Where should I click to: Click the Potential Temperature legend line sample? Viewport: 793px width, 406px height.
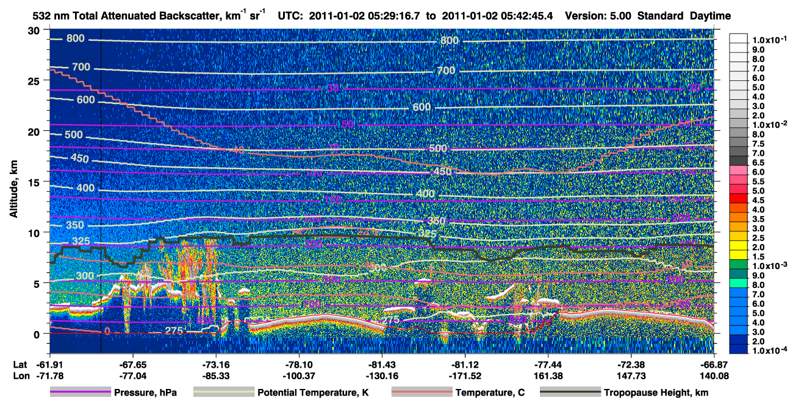223,393
